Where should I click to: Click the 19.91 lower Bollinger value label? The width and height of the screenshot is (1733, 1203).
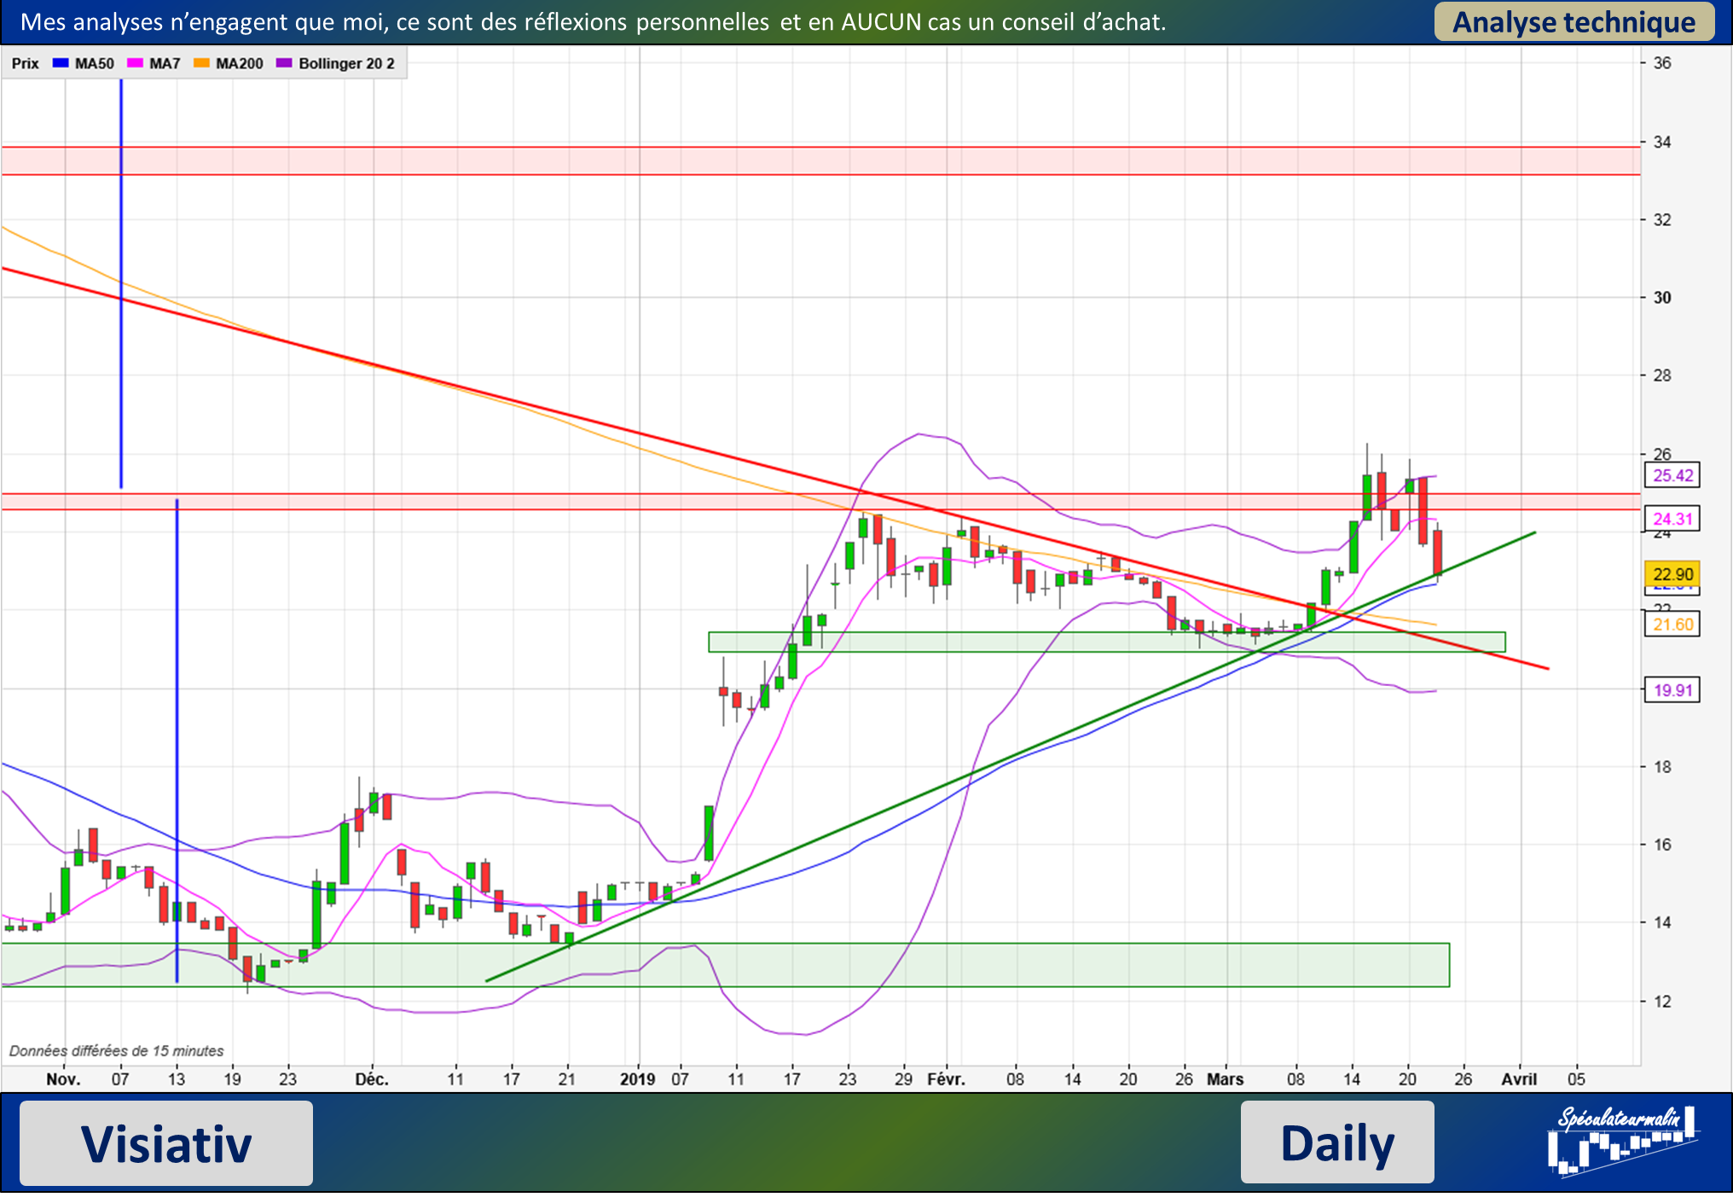(x=1672, y=690)
